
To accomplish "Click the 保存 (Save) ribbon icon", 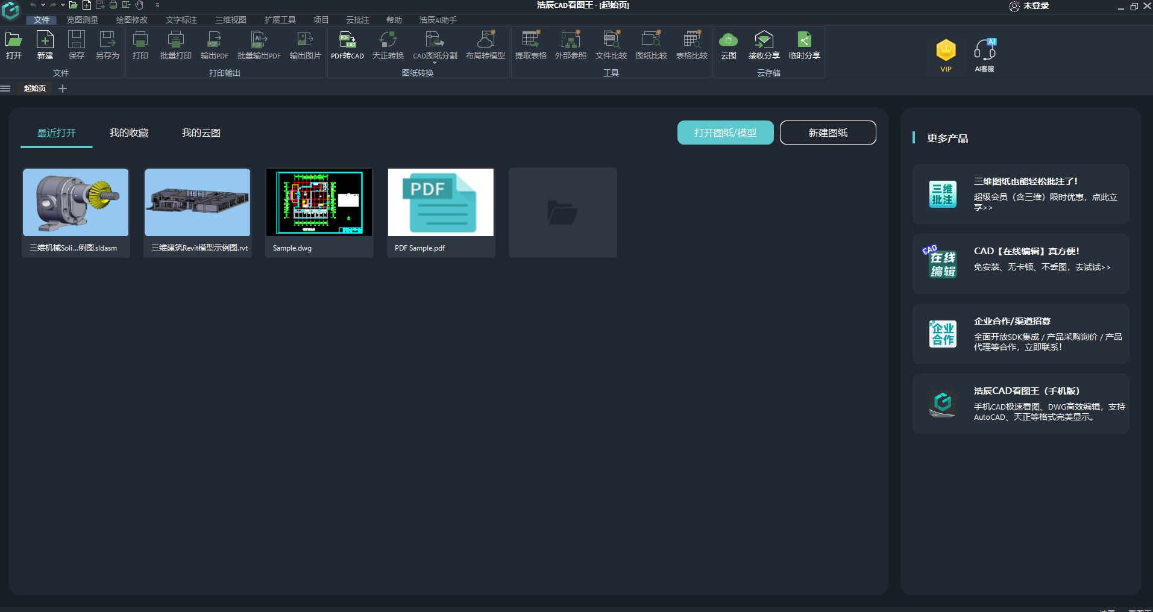I will coord(77,45).
